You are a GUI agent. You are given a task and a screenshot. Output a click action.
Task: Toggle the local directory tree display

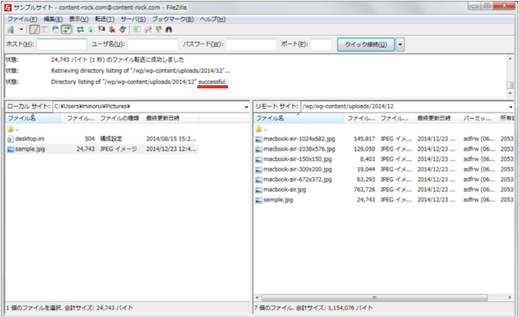(45, 30)
